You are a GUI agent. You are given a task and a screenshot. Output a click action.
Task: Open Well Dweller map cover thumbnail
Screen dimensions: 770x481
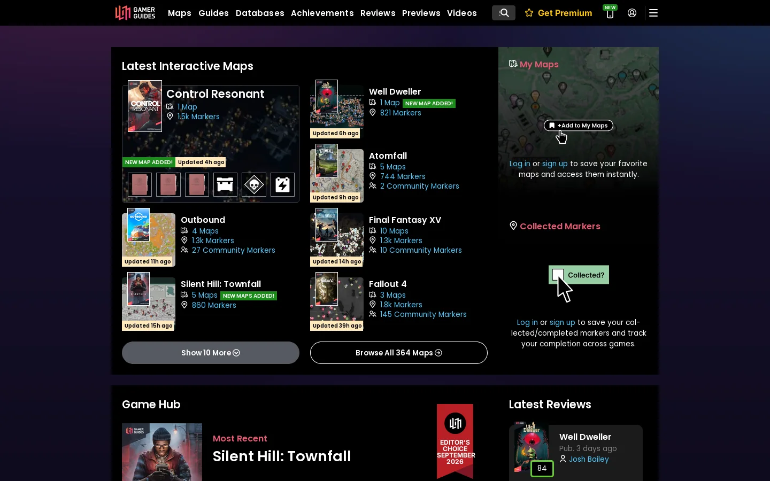coord(327,96)
